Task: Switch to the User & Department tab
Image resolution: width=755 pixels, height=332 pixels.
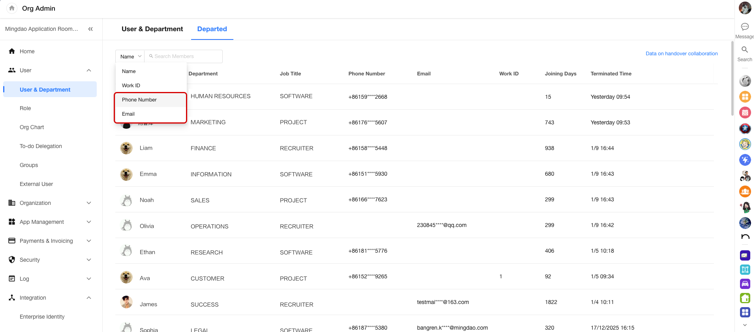Action: coord(152,29)
